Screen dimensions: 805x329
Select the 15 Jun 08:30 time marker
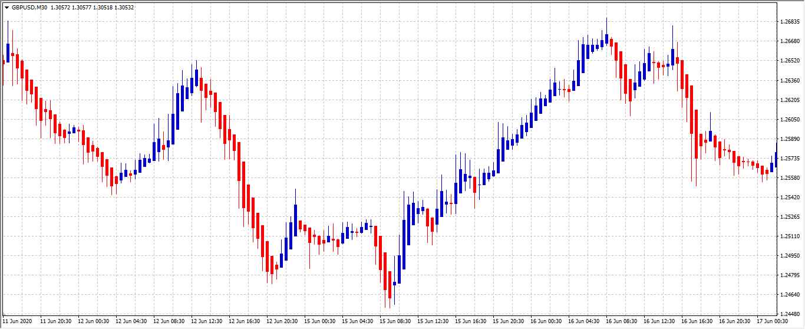coord(397,322)
